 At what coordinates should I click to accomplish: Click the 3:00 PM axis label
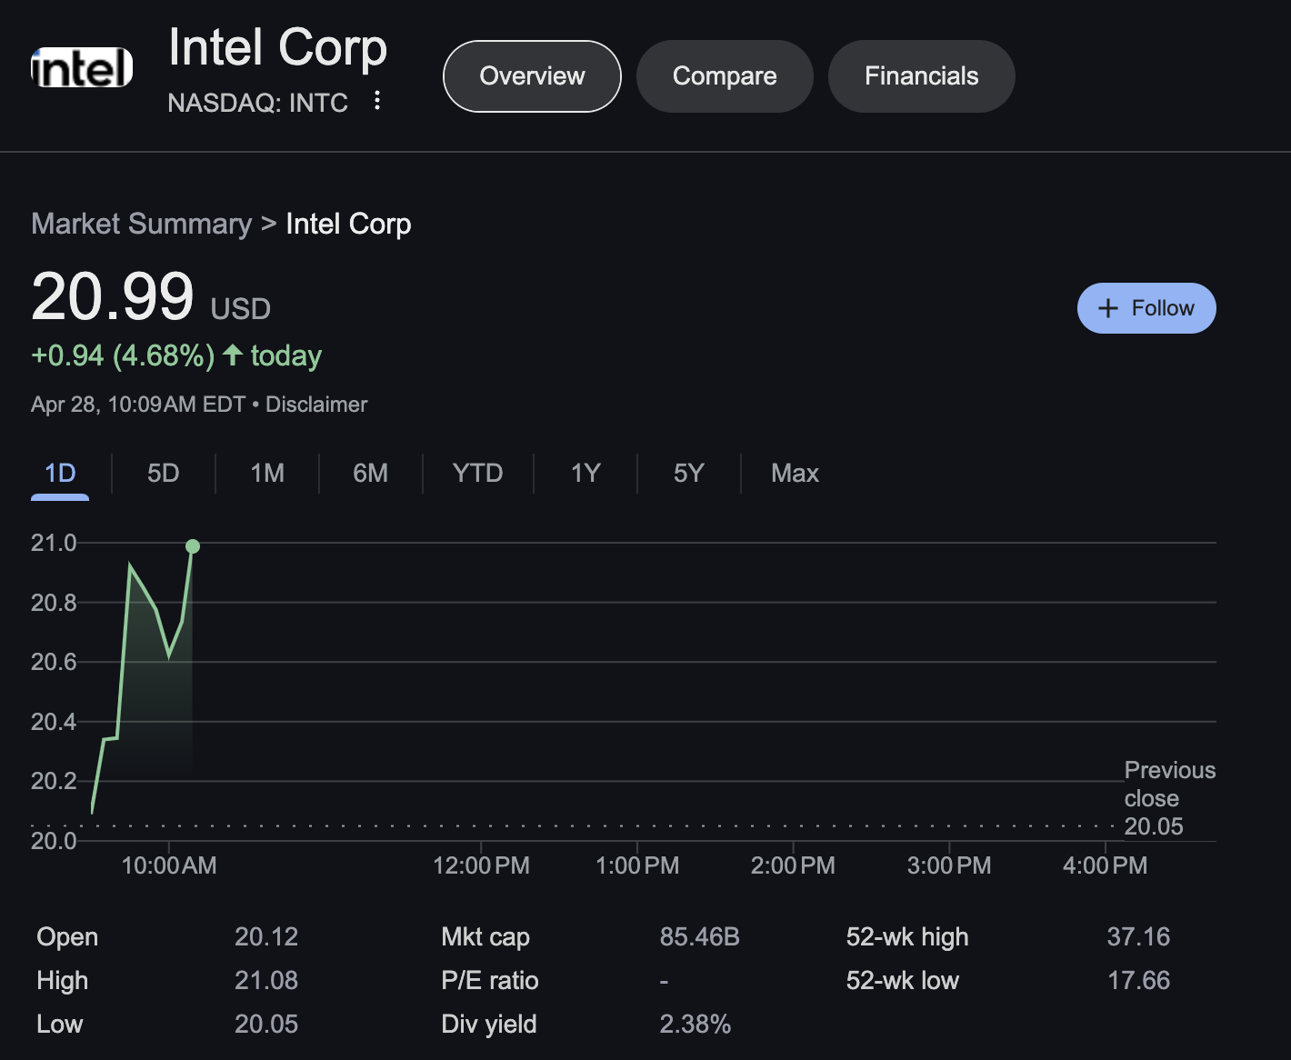point(949,865)
